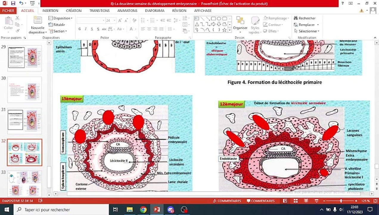The height and width of the screenshot is (215, 379).
Task: Open the font color A picker
Action: pos(131,29)
